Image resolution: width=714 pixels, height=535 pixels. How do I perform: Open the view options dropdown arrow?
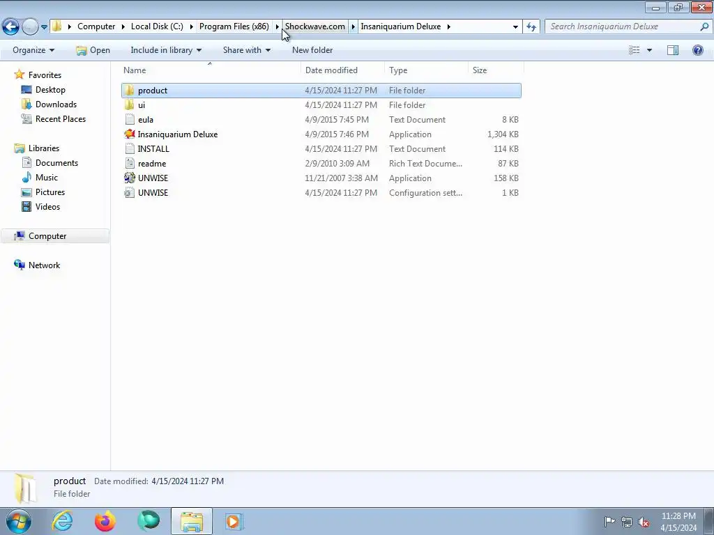[x=649, y=50]
